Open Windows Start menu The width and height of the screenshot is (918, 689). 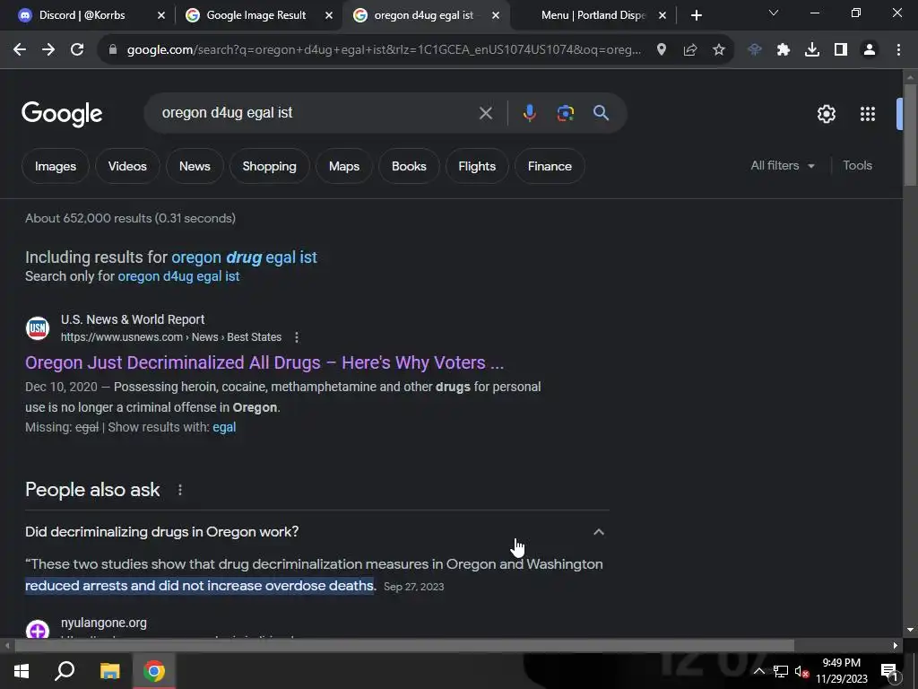pyautogui.click(x=22, y=671)
